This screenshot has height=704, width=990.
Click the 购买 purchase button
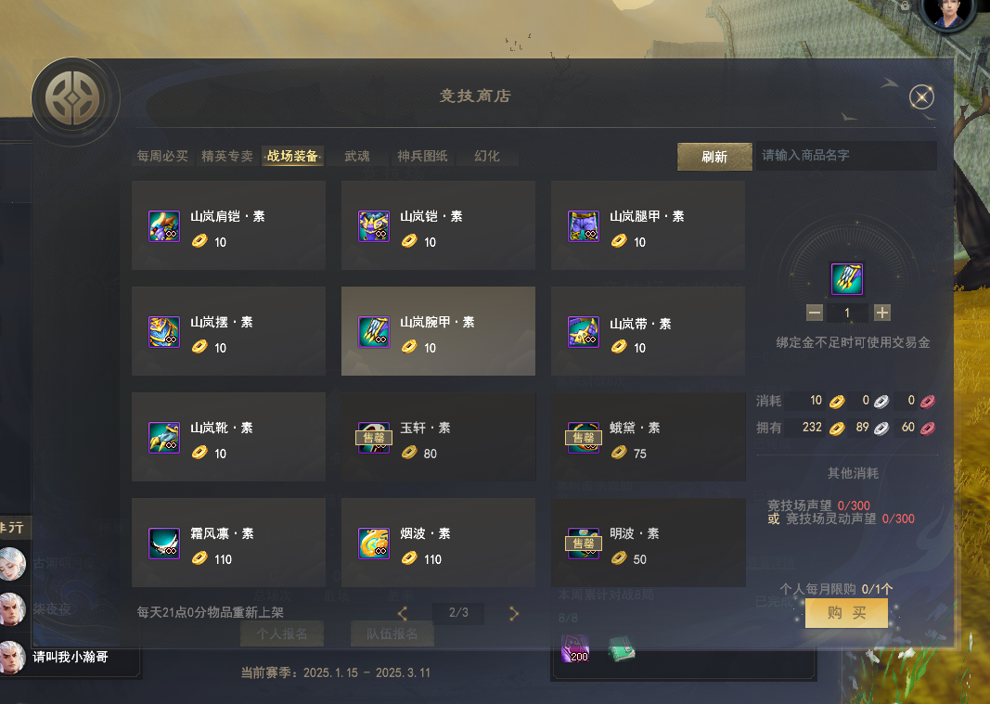click(847, 613)
